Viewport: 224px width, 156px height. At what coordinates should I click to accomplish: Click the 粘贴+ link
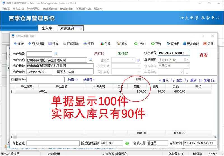(x=139, y=80)
